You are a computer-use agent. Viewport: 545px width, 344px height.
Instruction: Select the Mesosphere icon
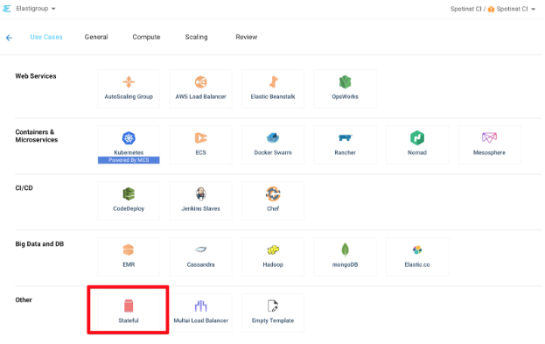pos(489,137)
